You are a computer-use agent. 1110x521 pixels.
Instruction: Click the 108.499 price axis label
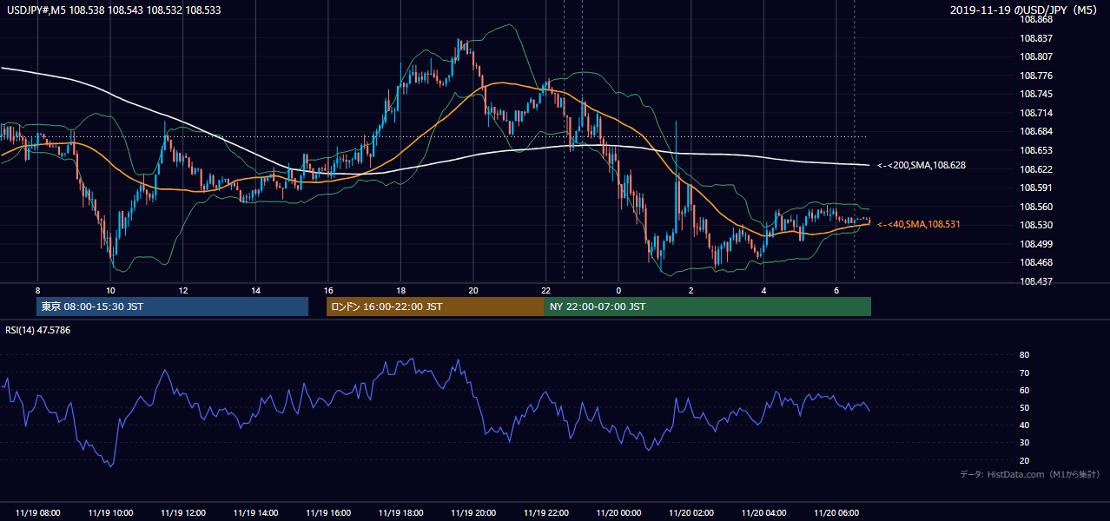click(x=1038, y=244)
